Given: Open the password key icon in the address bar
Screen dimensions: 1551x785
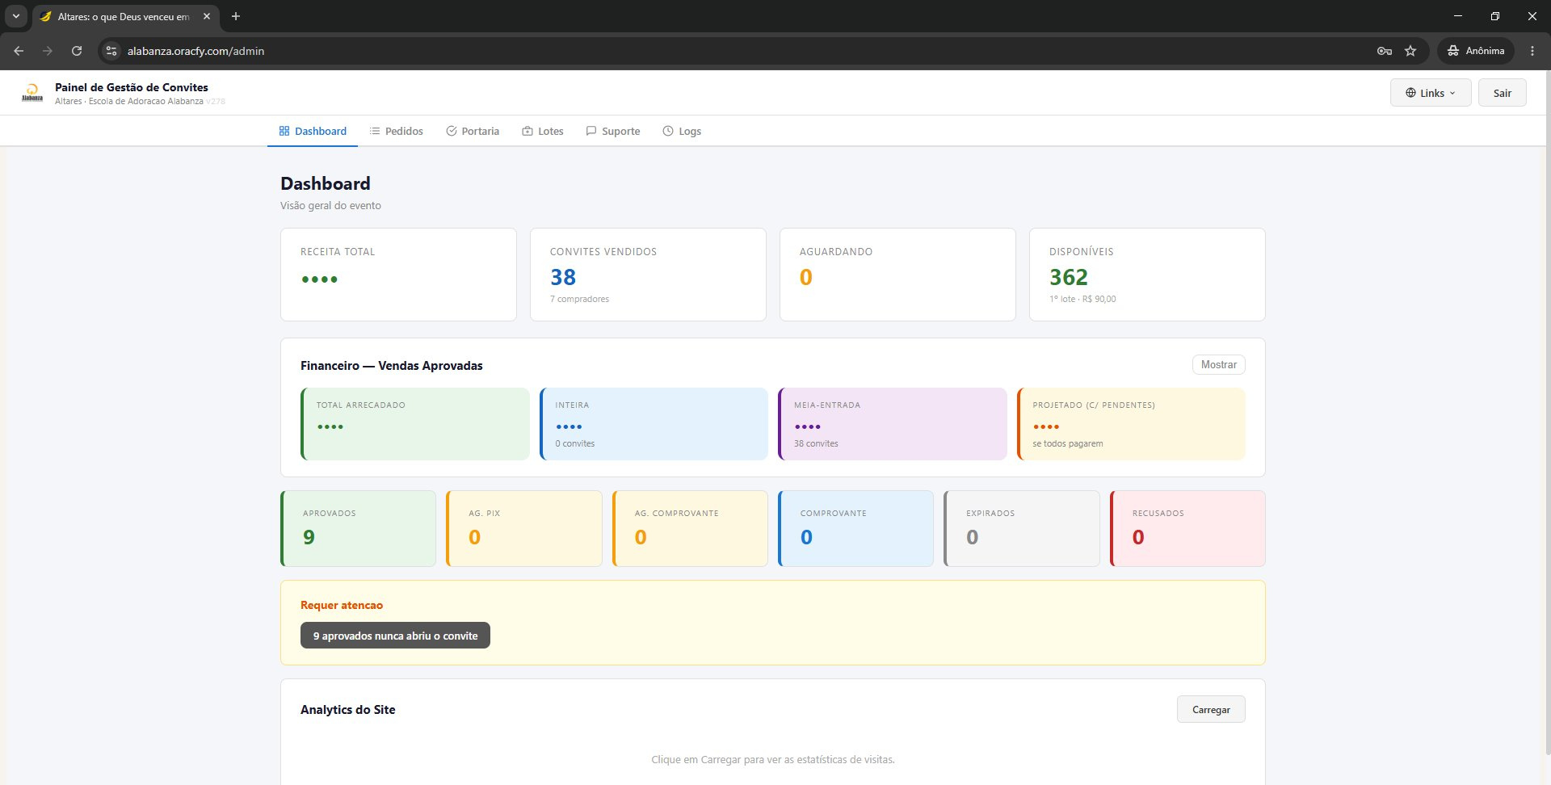Looking at the screenshot, I should point(1384,51).
